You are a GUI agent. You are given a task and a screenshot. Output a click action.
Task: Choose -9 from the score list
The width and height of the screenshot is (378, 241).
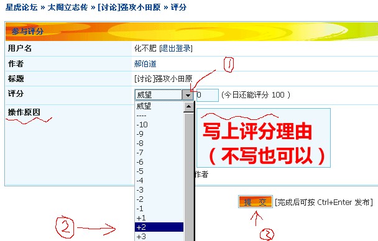[159, 134]
